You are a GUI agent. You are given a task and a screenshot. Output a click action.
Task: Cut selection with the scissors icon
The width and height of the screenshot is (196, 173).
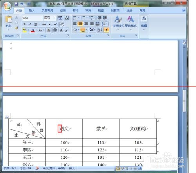tap(16, 17)
